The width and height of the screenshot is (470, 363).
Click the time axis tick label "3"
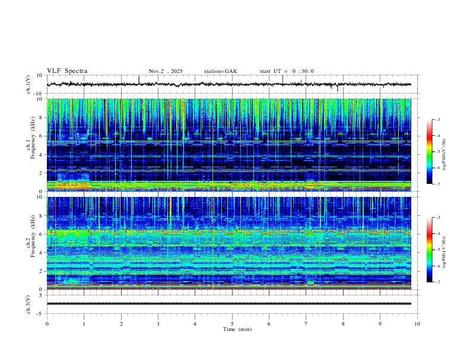158,324
